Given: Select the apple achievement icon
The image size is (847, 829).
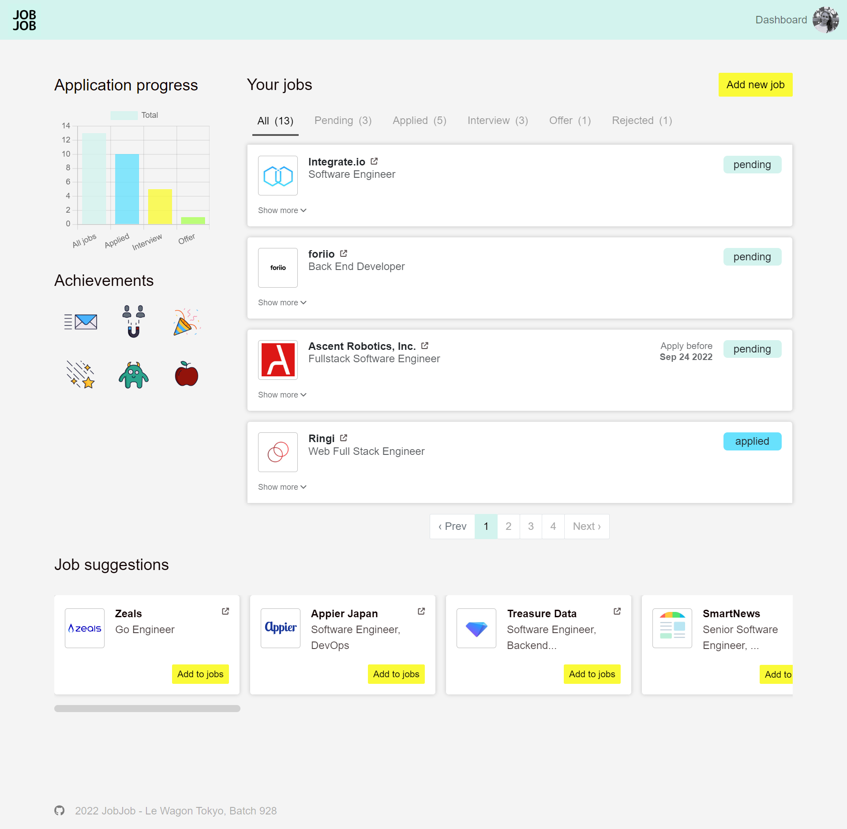Looking at the screenshot, I should pyautogui.click(x=187, y=375).
